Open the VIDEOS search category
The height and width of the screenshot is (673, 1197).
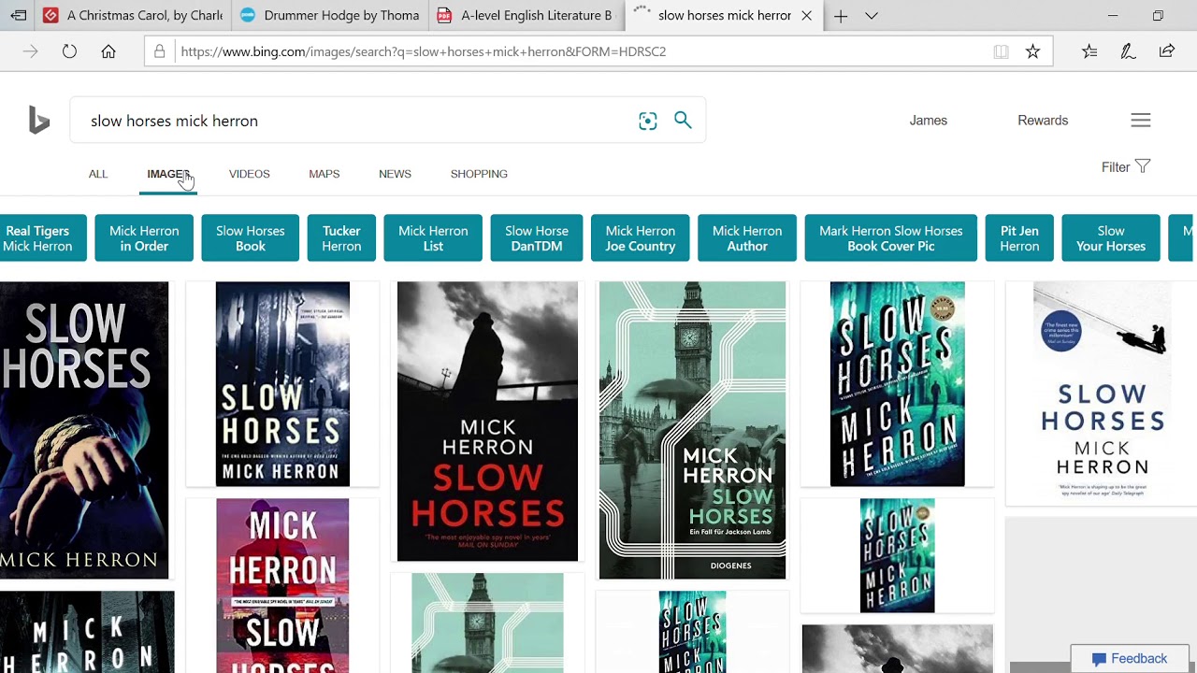point(249,174)
